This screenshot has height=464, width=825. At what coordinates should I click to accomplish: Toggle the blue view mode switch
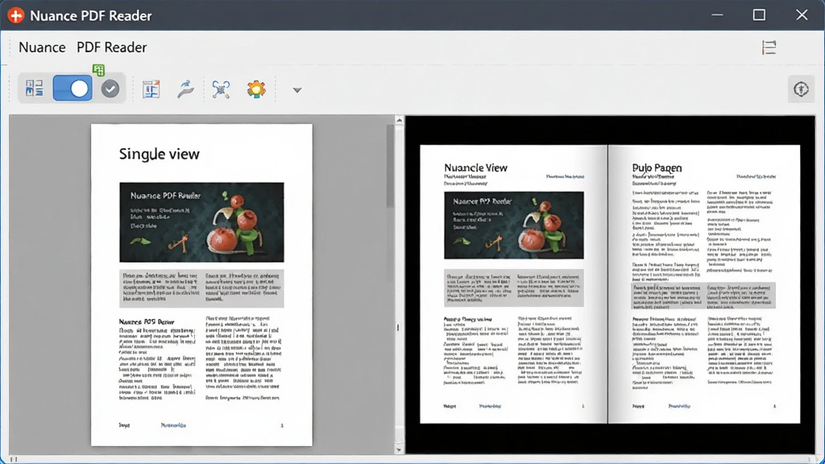tap(73, 89)
